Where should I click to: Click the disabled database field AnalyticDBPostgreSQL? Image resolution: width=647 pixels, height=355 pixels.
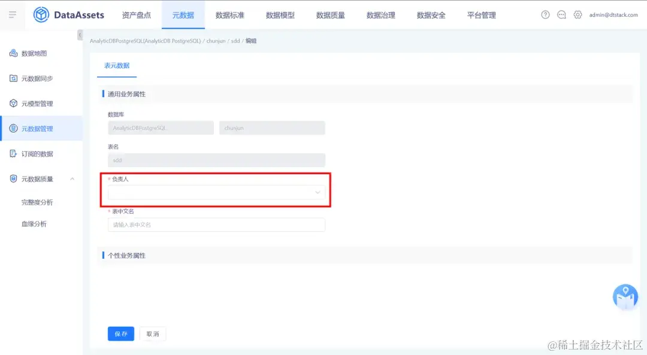click(161, 128)
